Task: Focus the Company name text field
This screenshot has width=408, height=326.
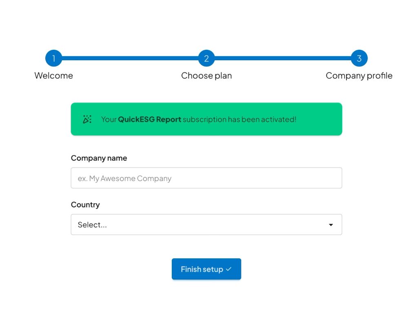Action: 206,178
